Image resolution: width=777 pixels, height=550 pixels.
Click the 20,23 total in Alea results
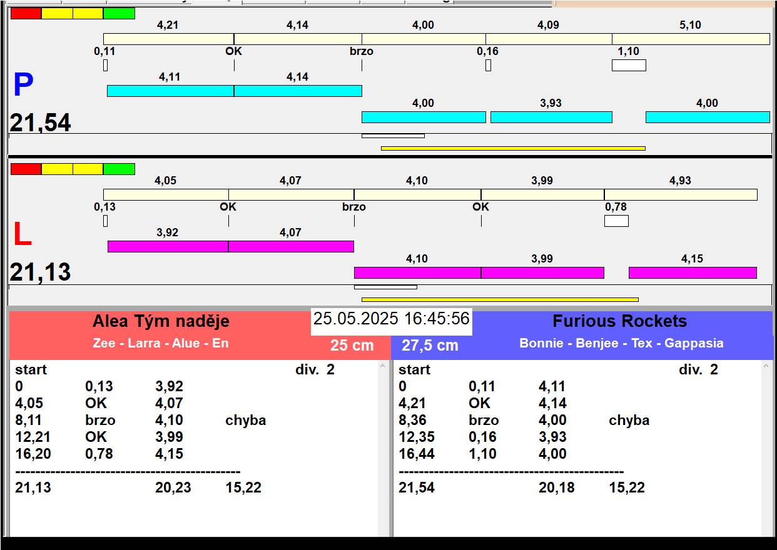click(173, 487)
